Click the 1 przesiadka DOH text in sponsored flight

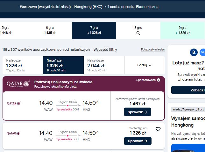67,109
